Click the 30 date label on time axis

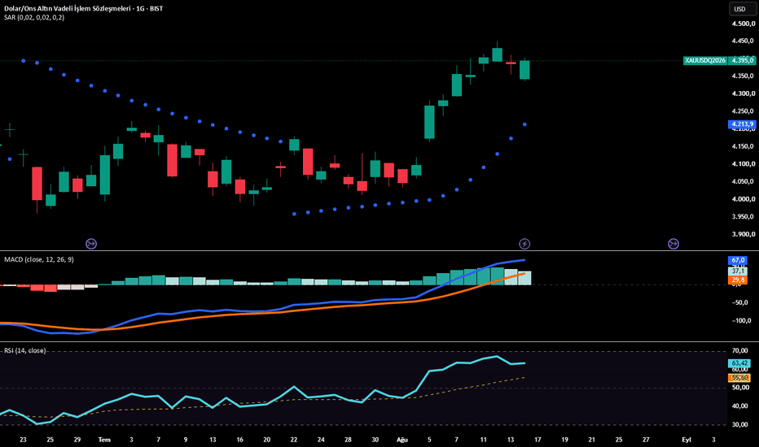375,440
